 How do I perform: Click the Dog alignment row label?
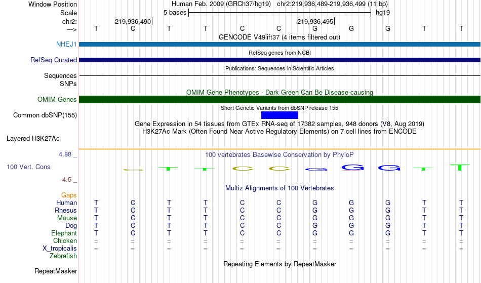[71, 226]
